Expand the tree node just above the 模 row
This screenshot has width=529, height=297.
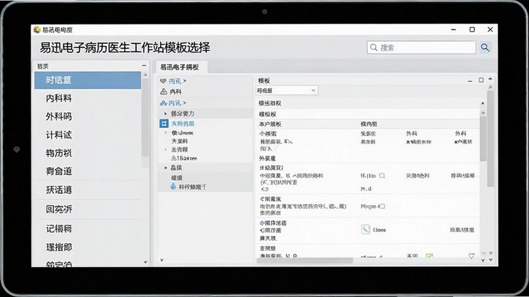pyautogui.click(x=166, y=168)
